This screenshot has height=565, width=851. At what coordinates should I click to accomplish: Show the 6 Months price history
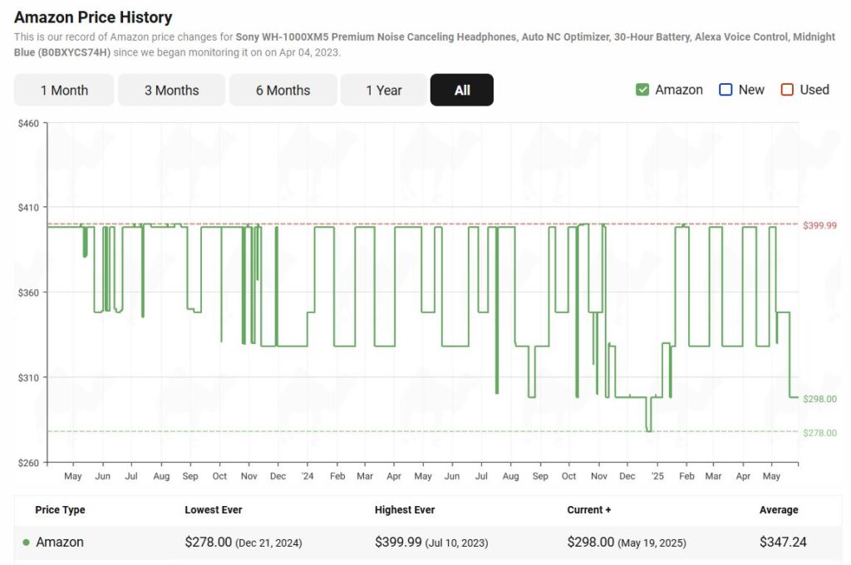point(283,90)
